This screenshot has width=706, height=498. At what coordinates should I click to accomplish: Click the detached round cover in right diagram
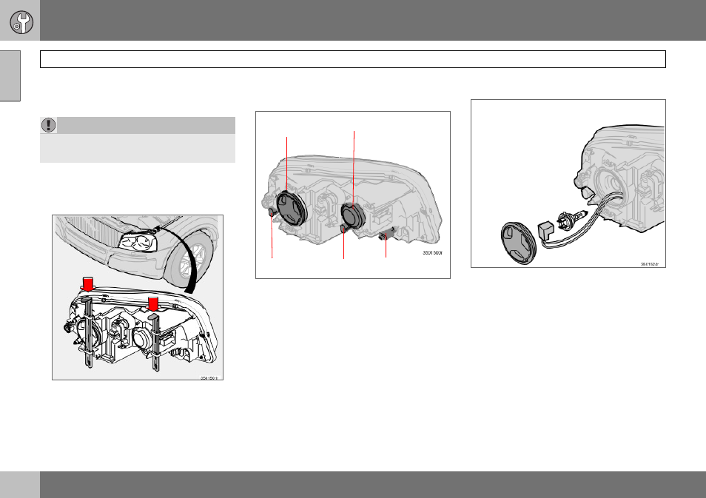[519, 243]
